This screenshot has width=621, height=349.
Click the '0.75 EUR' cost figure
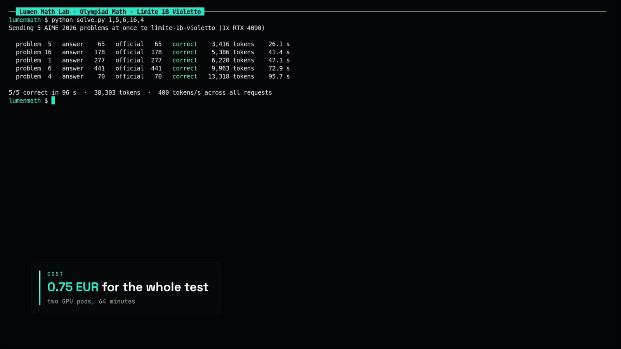[73, 287]
